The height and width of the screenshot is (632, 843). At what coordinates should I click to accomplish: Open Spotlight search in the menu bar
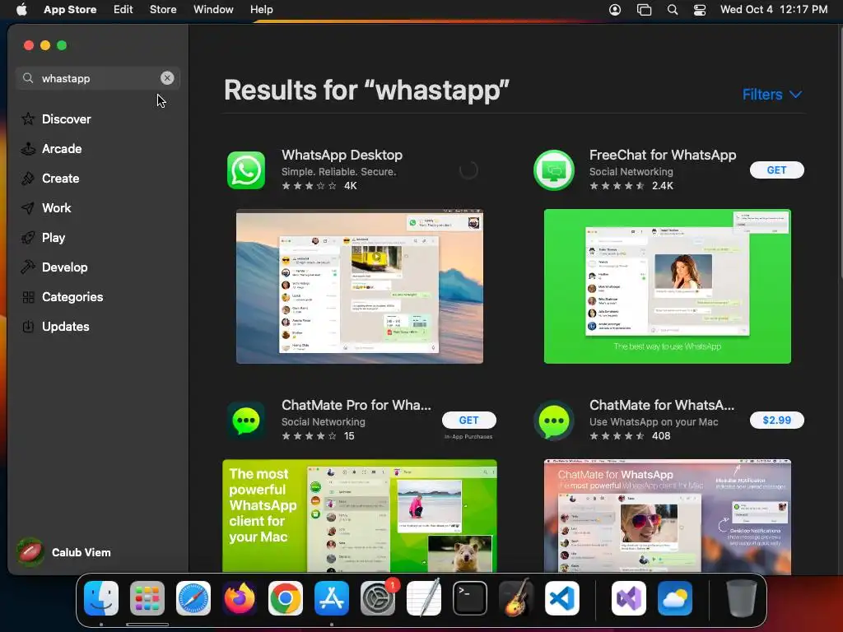click(x=673, y=10)
